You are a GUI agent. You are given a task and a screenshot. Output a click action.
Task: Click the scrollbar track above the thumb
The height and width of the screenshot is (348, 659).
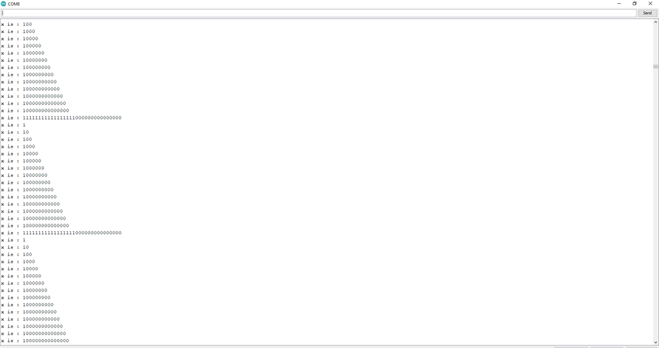coord(656,44)
